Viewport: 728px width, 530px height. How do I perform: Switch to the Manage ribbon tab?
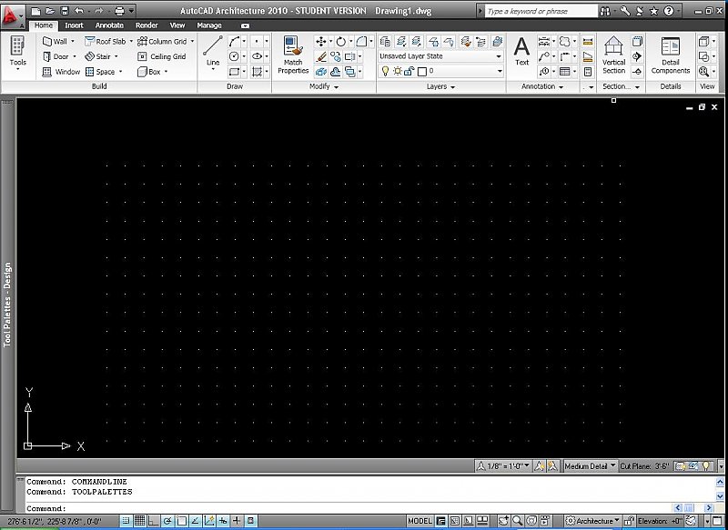point(209,25)
